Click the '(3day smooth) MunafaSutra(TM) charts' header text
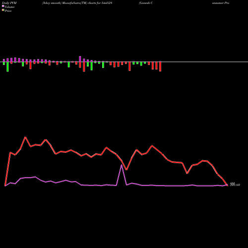Screen dimensions: 248x248 (69, 3)
